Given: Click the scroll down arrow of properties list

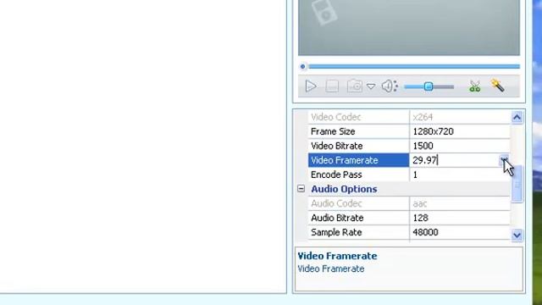Looking at the screenshot, I should click(x=517, y=236).
